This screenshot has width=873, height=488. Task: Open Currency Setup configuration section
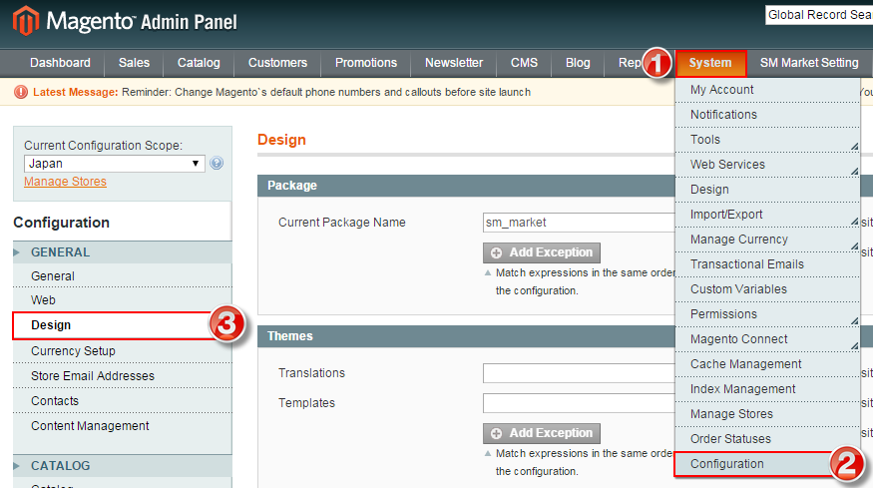click(x=123, y=351)
